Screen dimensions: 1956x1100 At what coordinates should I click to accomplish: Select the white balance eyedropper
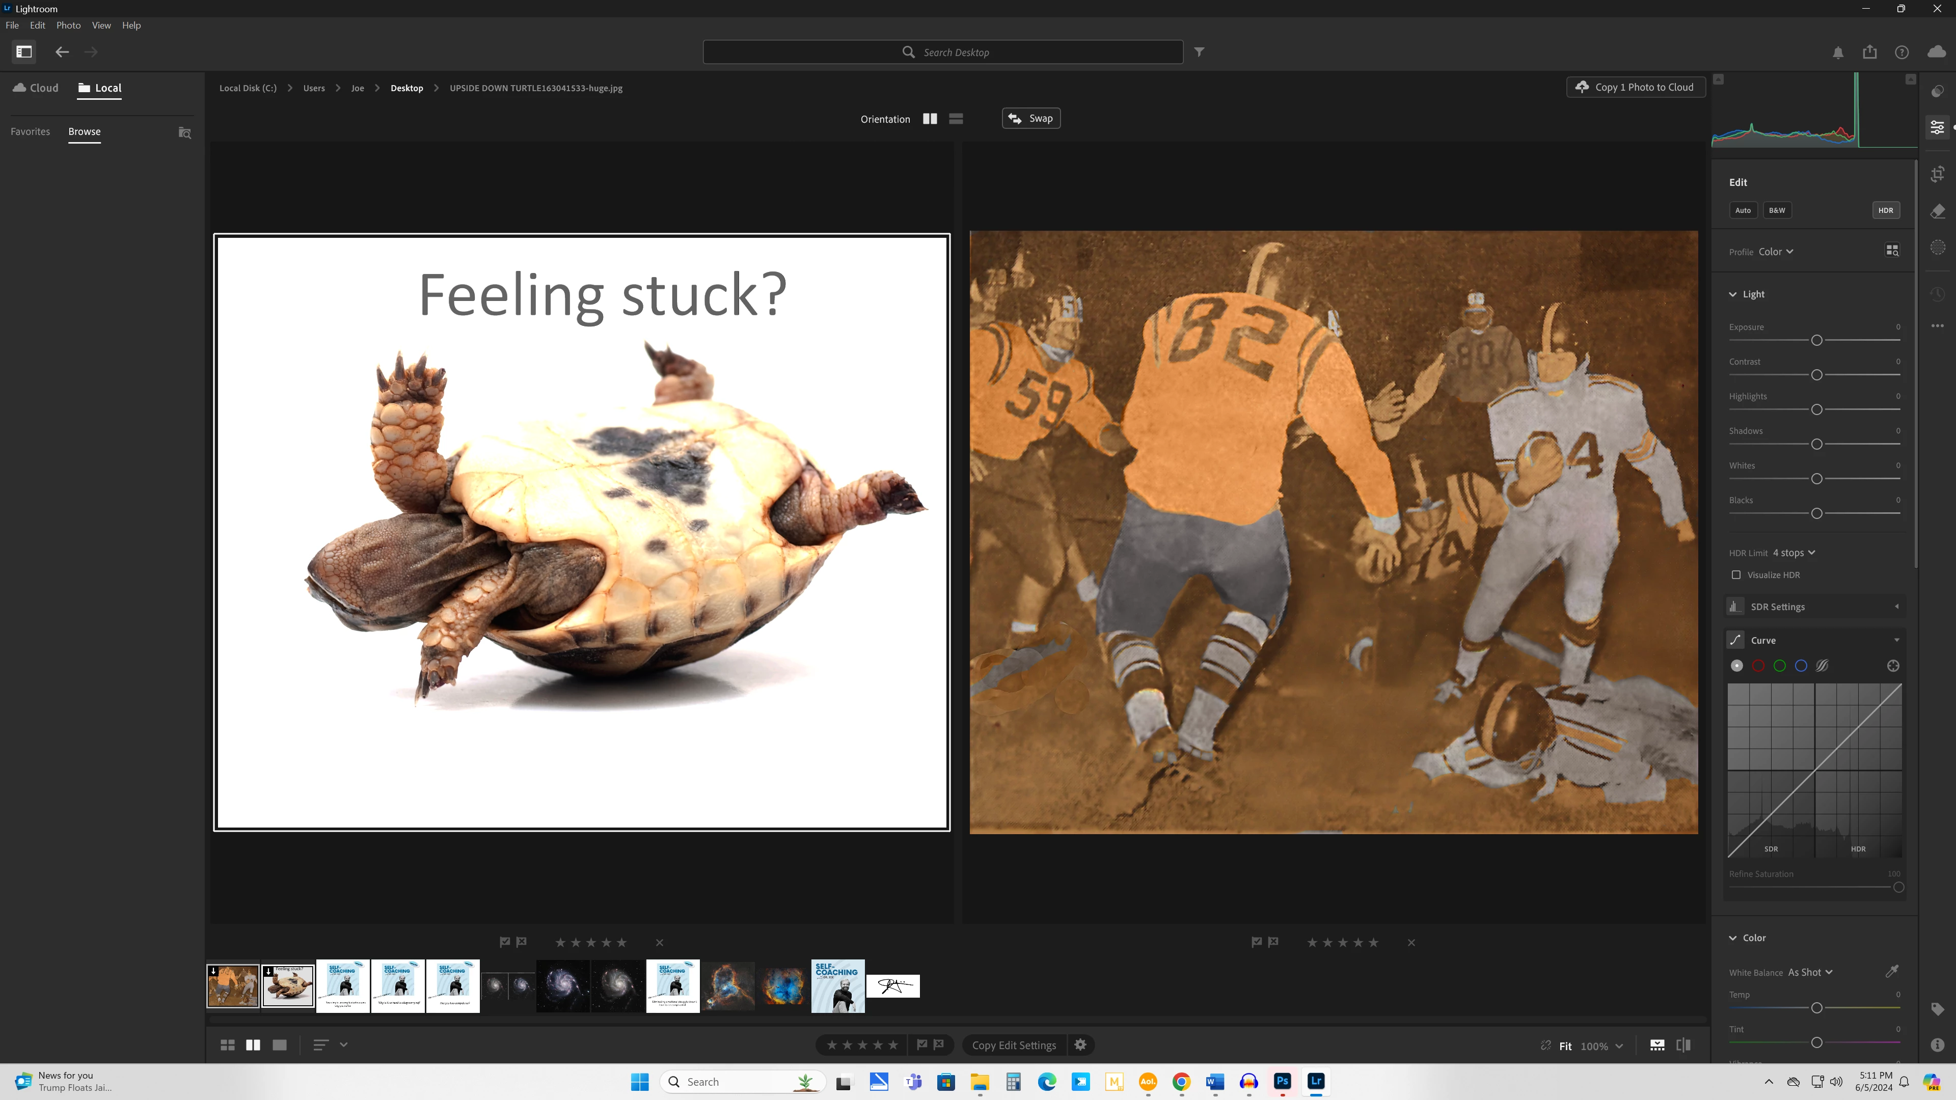click(x=1891, y=972)
